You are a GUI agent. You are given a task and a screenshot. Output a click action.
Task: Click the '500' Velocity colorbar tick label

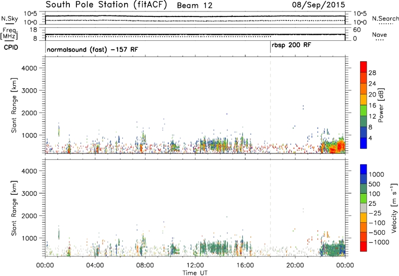375,184
